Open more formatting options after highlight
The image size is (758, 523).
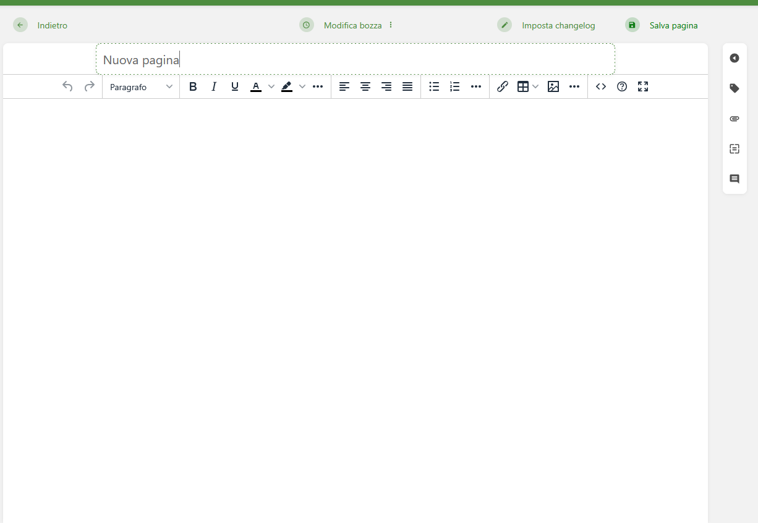318,86
